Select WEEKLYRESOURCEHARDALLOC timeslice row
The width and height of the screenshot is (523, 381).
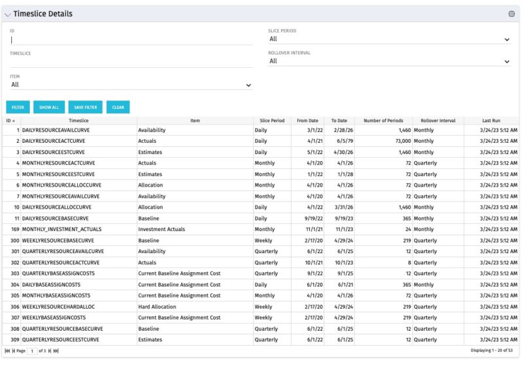click(x=260, y=307)
